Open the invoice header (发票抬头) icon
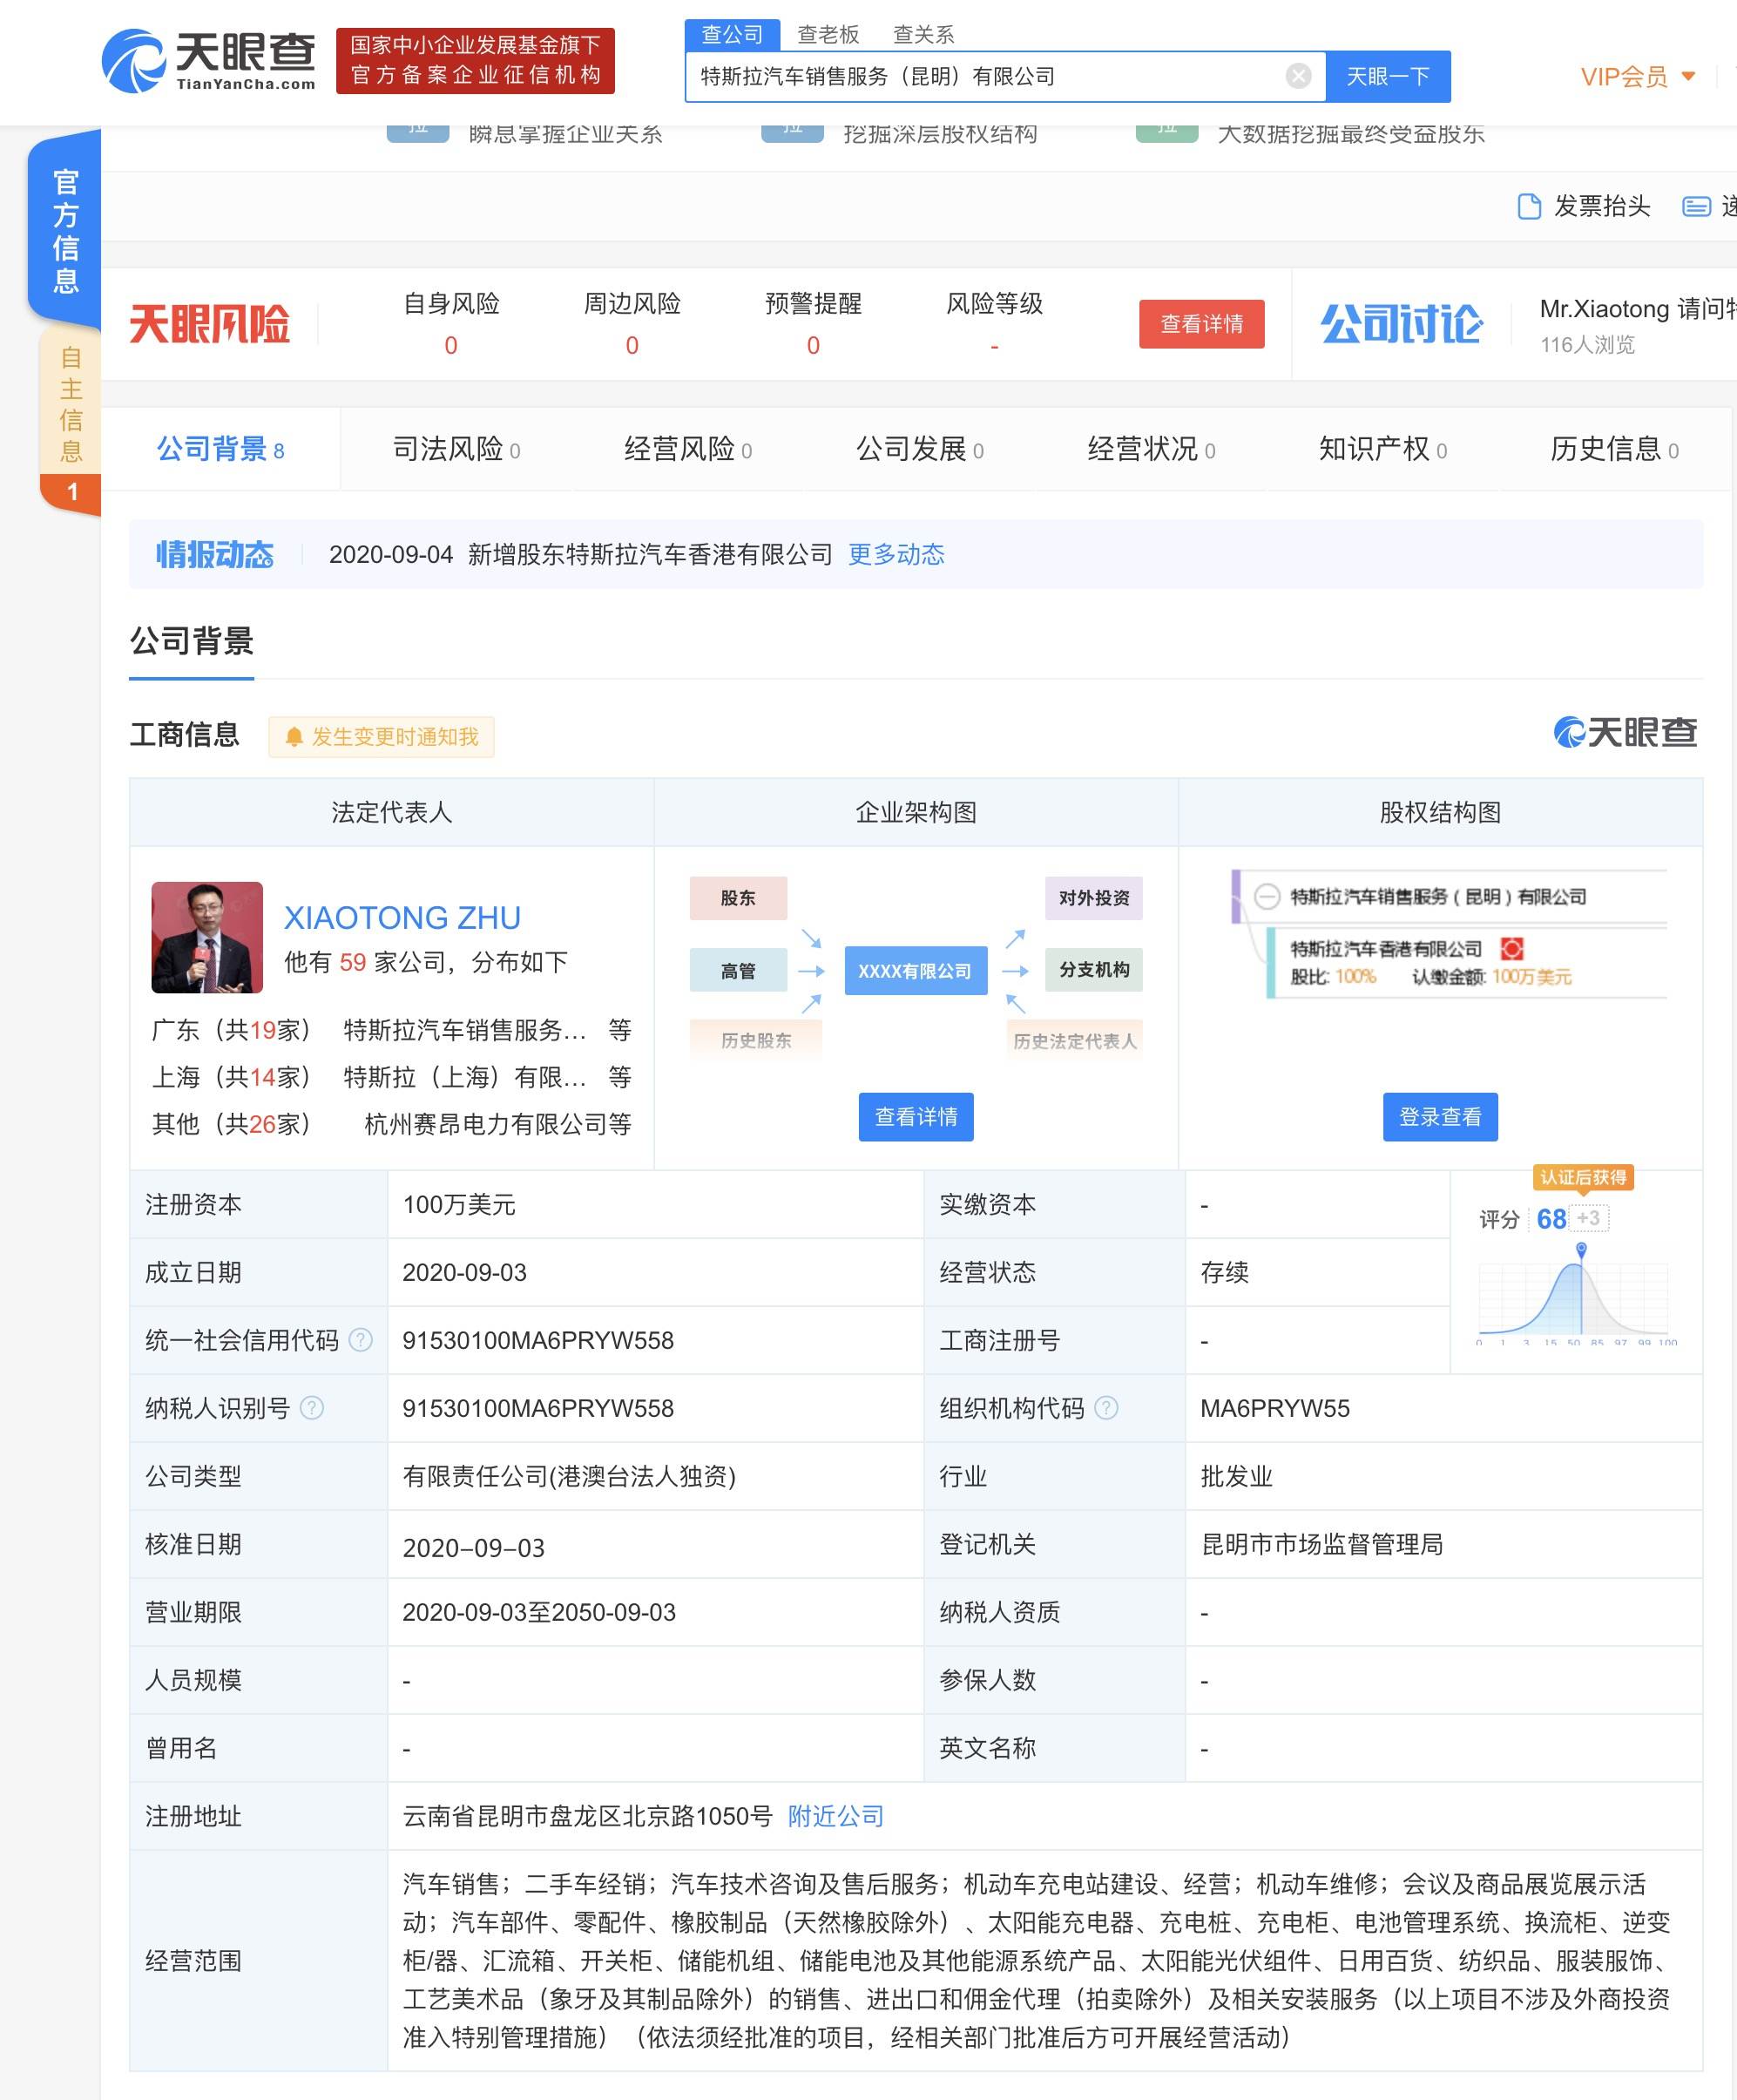This screenshot has height=2100, width=1737. pyautogui.click(x=1528, y=206)
